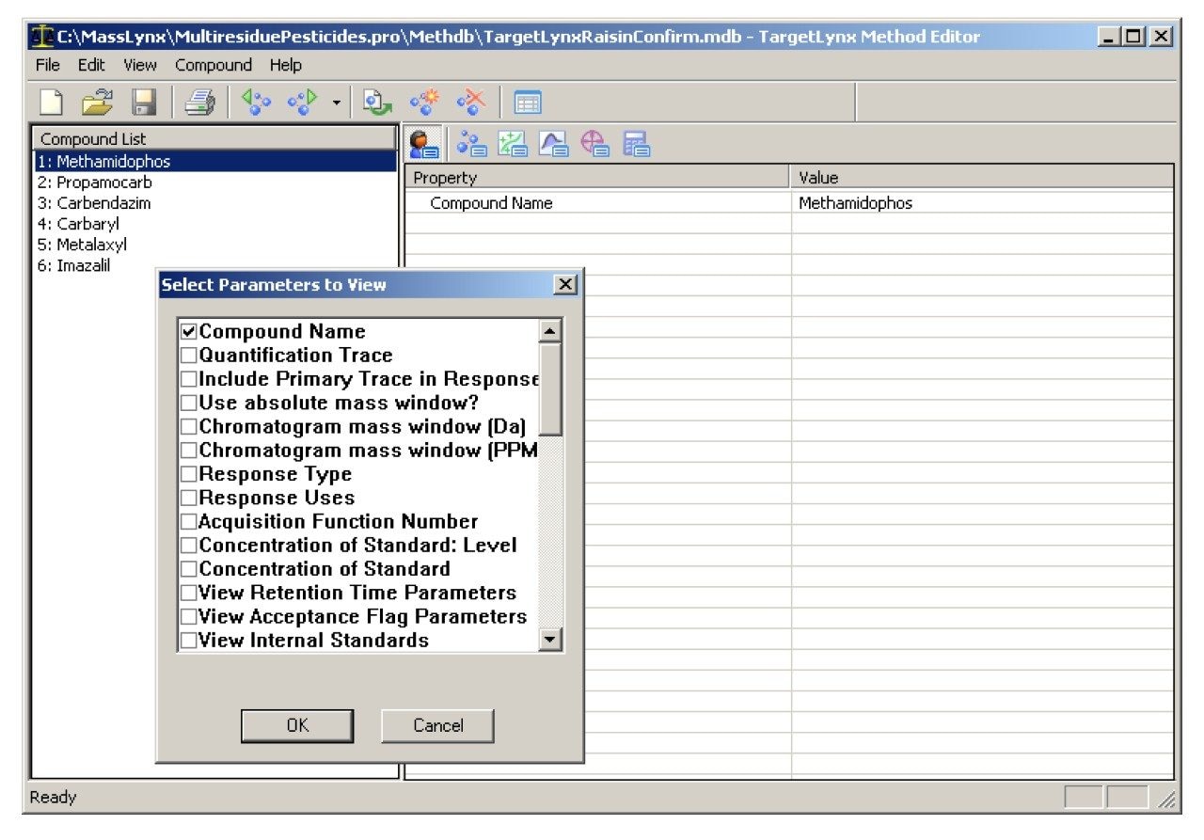Check Use absolute mass window option
This screenshot has height=840, width=1204.
click(189, 403)
